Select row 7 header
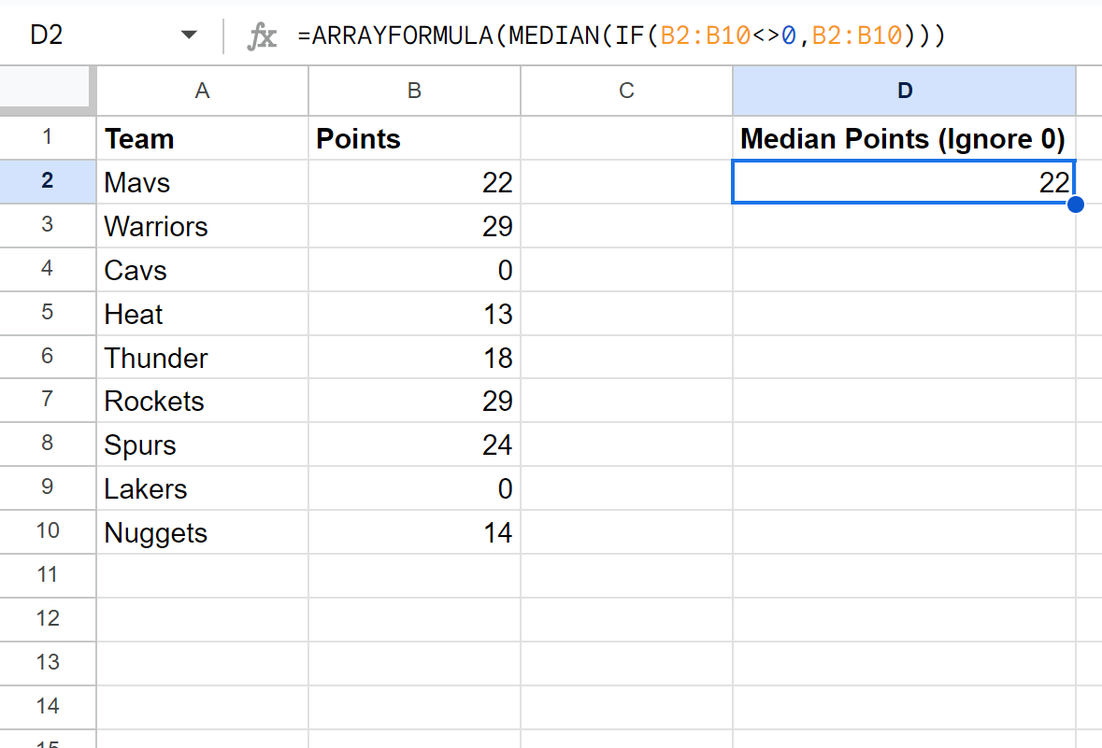Viewport: 1102px width, 748px height. coord(47,401)
